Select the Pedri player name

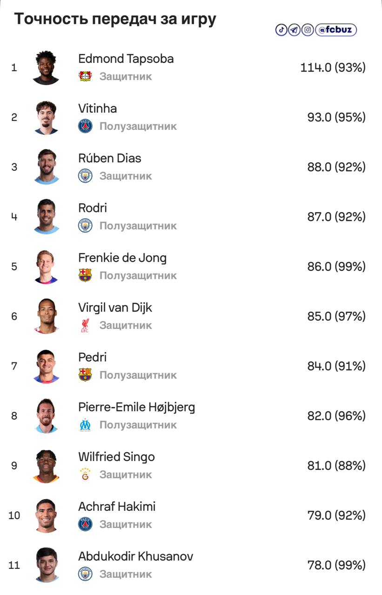[93, 357]
